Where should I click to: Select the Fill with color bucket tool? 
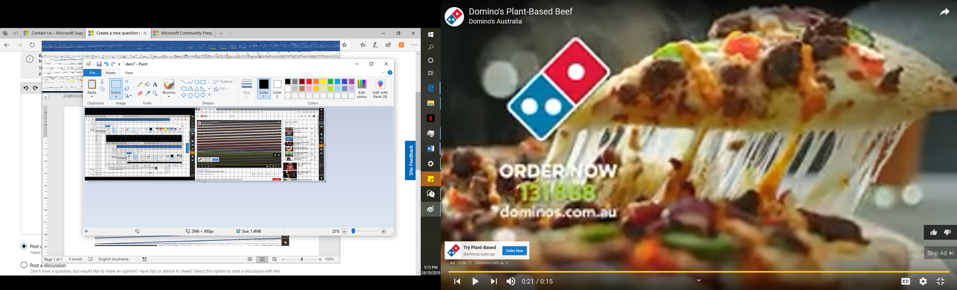click(x=147, y=84)
